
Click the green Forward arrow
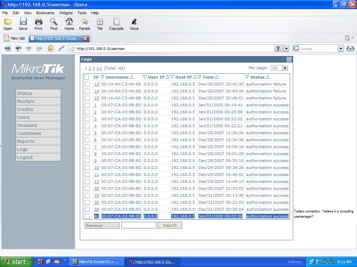tap(29, 48)
